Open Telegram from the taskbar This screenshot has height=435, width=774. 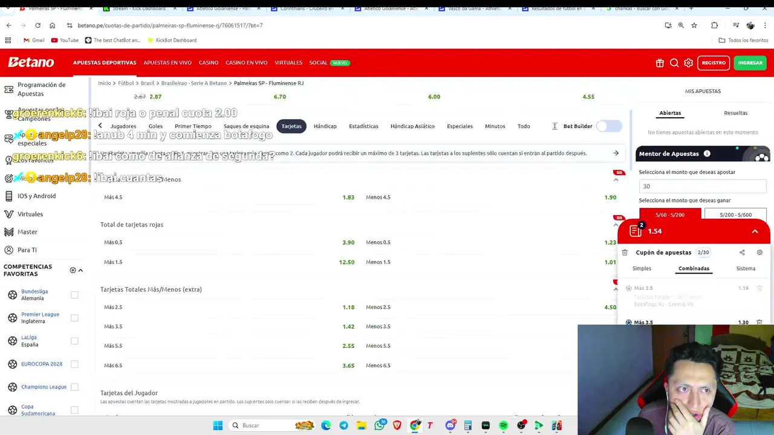[343, 425]
